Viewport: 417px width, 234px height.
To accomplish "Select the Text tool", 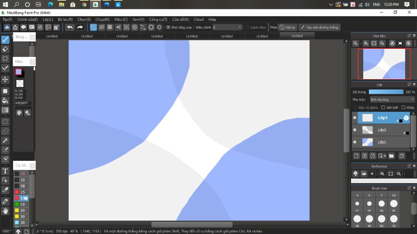I will tap(5, 171).
